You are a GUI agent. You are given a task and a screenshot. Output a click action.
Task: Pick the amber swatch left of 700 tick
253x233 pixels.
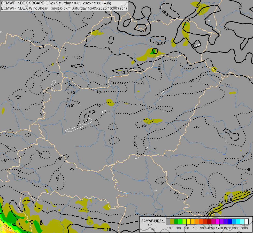193,222
